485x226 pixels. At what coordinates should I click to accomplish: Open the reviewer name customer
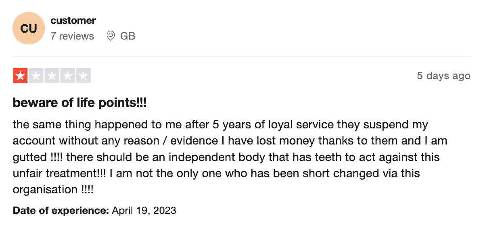tap(73, 20)
